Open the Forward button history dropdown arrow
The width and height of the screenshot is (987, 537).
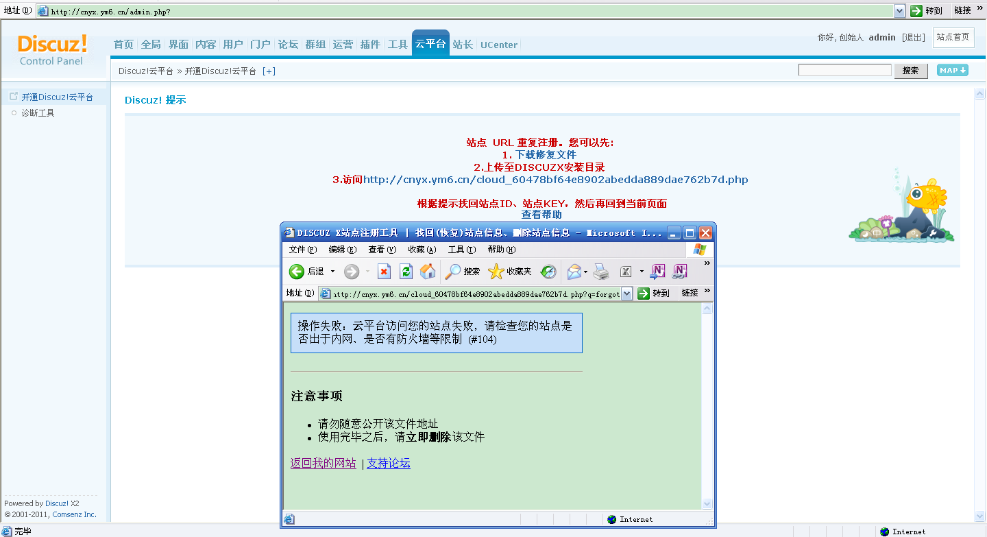(367, 272)
